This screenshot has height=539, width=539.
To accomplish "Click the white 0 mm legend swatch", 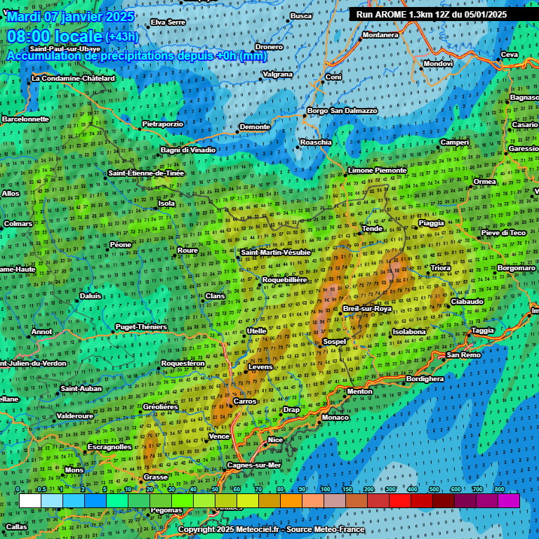I will click(x=30, y=500).
